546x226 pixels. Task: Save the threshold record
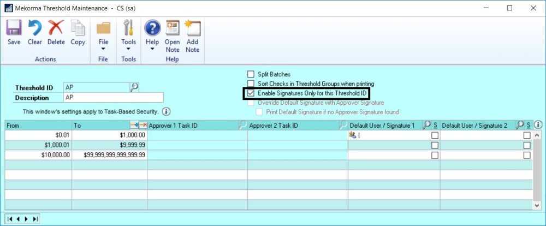14,32
